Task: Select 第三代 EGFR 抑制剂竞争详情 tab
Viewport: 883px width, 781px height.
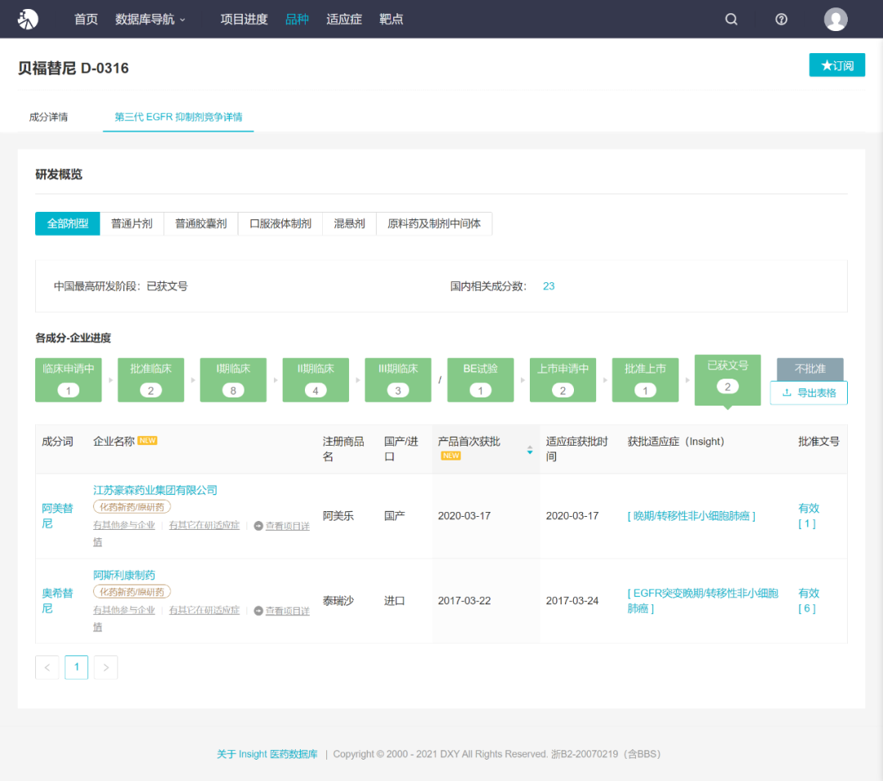Action: (x=178, y=117)
